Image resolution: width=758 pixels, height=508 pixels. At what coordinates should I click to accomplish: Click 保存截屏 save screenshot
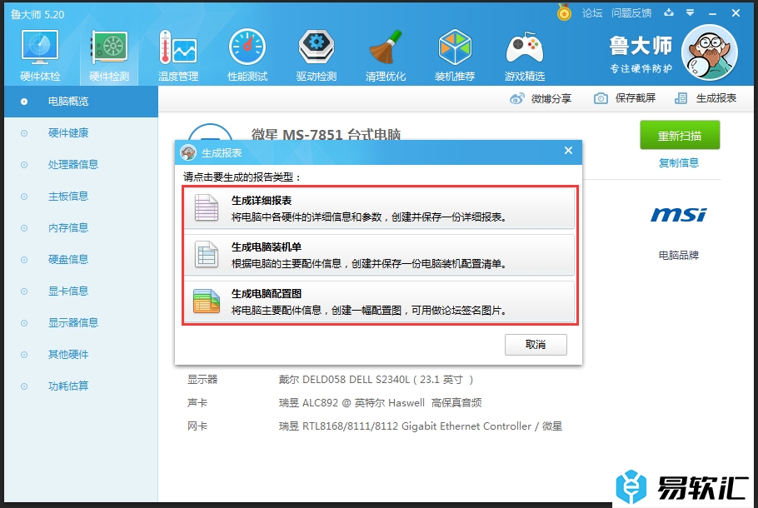pyautogui.click(x=625, y=98)
